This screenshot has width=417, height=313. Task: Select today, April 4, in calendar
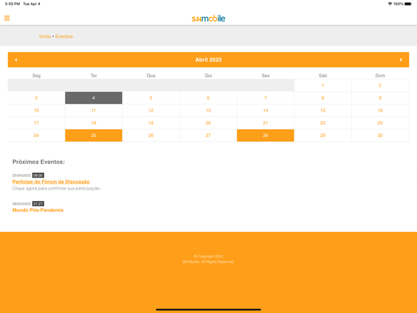(x=94, y=98)
